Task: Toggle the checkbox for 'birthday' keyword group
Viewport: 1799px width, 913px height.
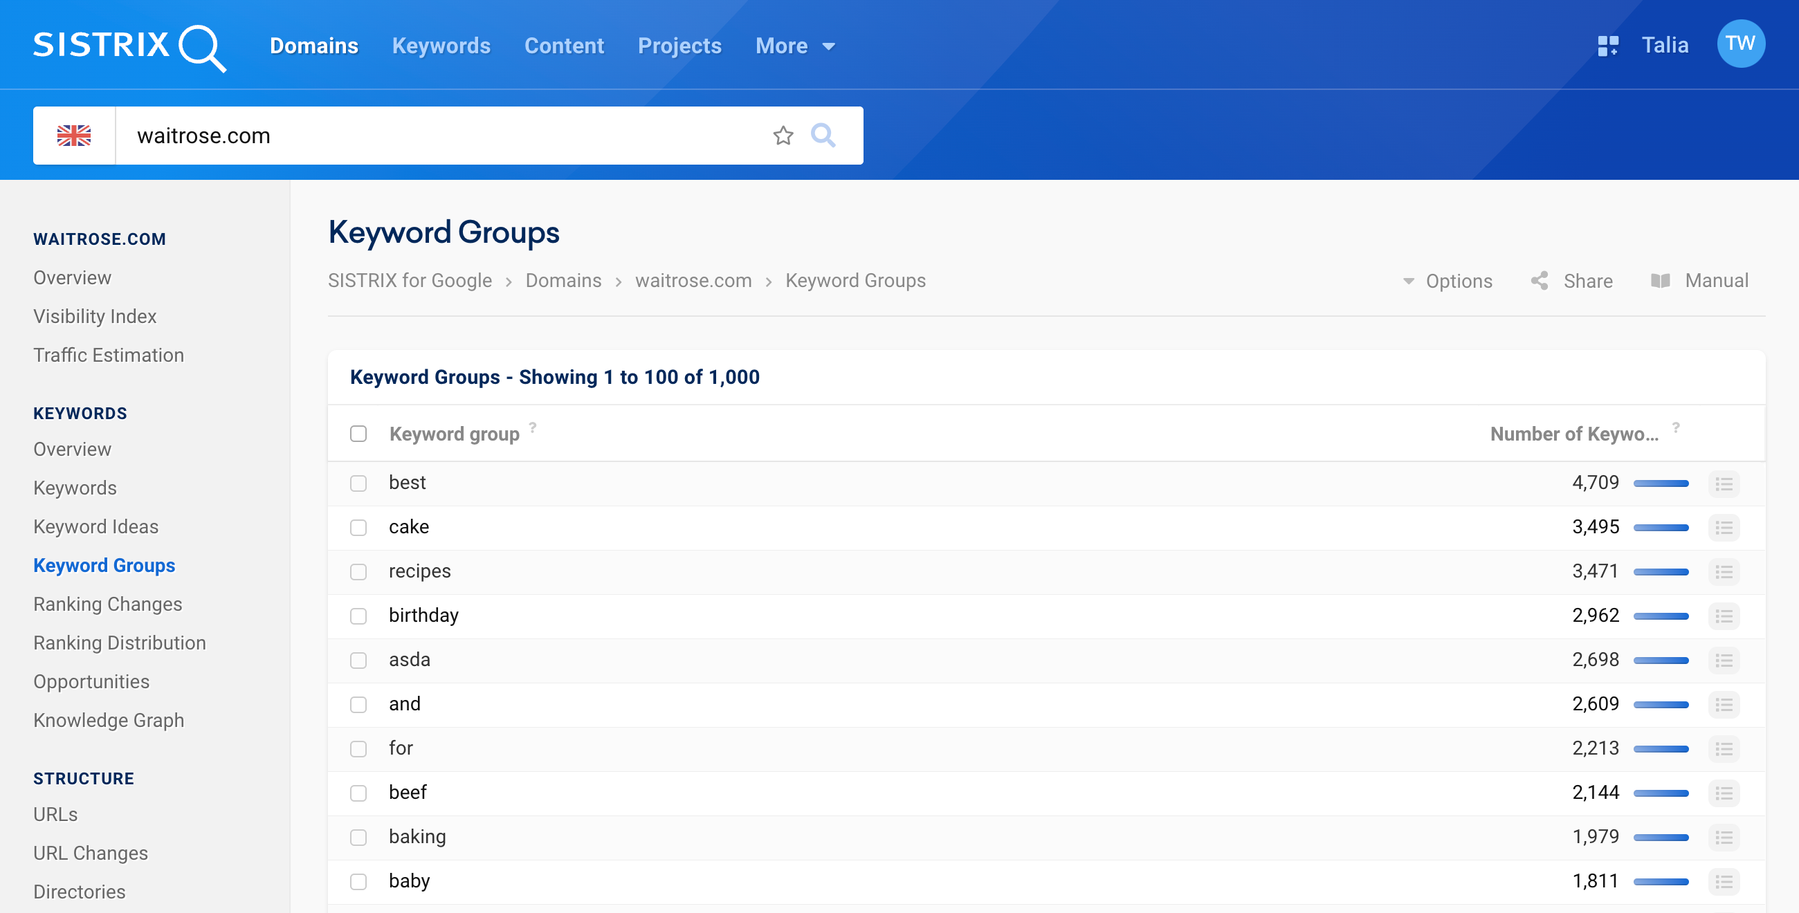Action: (360, 615)
